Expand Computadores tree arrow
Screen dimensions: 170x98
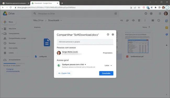[x=2, y=34]
